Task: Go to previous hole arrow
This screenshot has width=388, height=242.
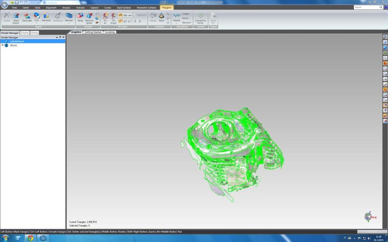Action: click(x=135, y=21)
